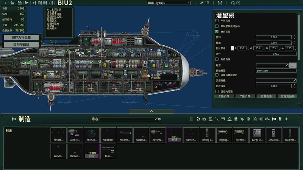Start the test run with the play icon

click(27, 3)
